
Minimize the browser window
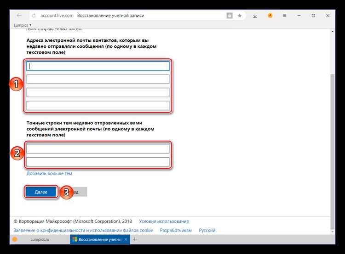[299, 16]
